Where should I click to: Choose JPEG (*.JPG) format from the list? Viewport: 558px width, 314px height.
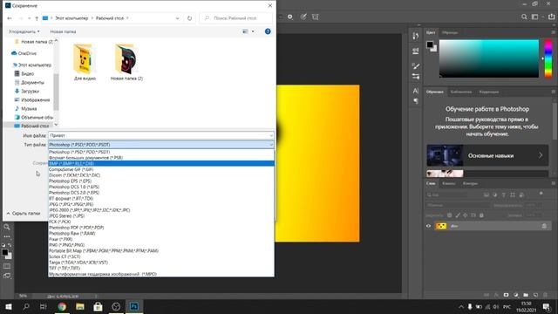click(x=161, y=204)
